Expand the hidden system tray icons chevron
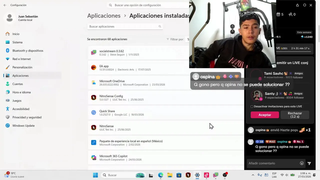The width and height of the screenshot is (320, 180). pos(253,175)
